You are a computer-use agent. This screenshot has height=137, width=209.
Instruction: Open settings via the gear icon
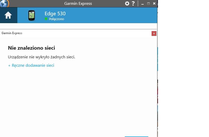[x=127, y=4]
